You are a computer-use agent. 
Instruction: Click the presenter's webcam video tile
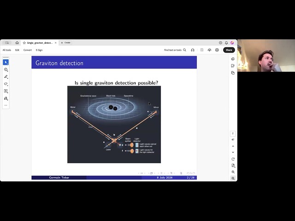[x=266, y=55]
